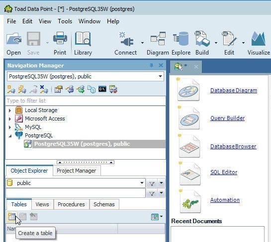Click the delete connection icon with blue X
The image size is (271, 242).
click(44, 89)
